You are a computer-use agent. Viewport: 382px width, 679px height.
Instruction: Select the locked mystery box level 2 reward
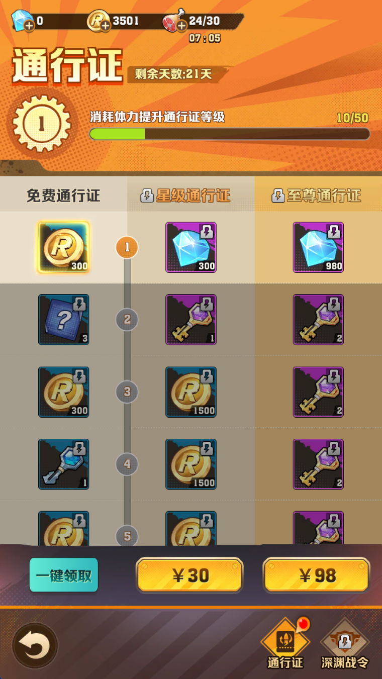pos(63,320)
